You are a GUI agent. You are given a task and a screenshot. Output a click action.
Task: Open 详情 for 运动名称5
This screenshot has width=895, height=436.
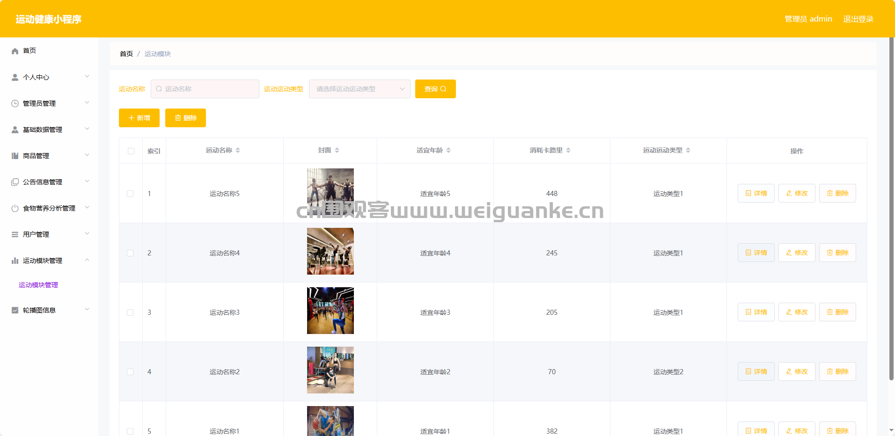point(756,193)
